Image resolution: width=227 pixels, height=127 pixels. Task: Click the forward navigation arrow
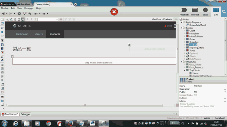(11, 13)
